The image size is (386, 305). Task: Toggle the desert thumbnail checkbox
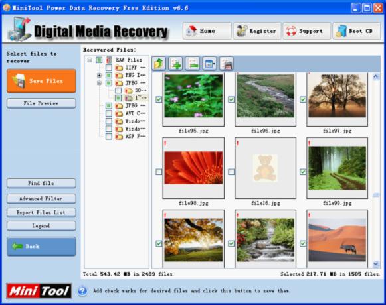[x=303, y=243]
